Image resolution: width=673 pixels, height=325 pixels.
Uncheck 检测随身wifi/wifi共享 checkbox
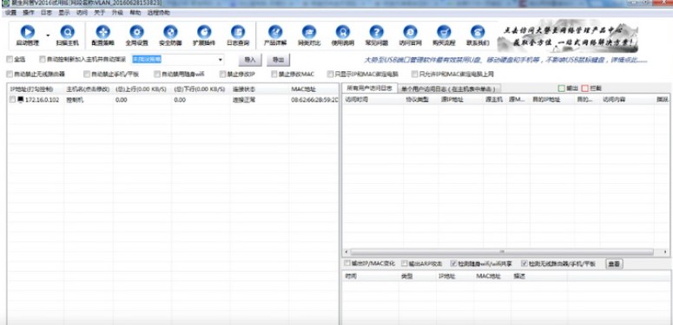(x=453, y=263)
